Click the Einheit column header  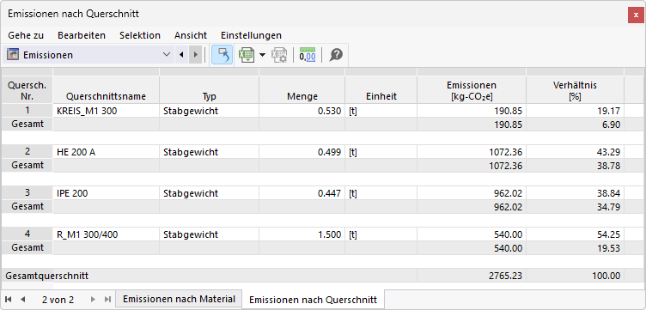(381, 90)
